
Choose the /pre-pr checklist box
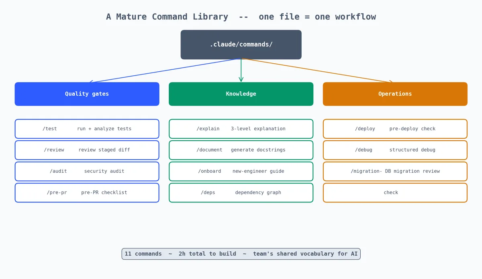coord(87,193)
